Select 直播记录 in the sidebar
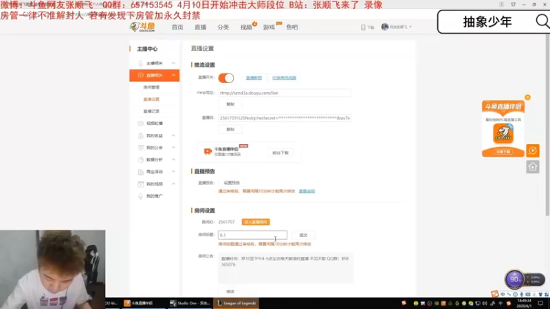The image size is (550, 309). pos(151,111)
